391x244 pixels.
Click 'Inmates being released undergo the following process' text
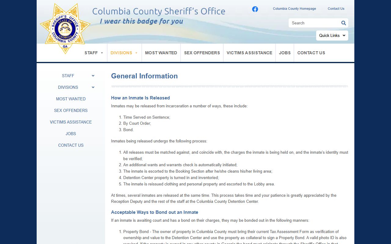159,141
